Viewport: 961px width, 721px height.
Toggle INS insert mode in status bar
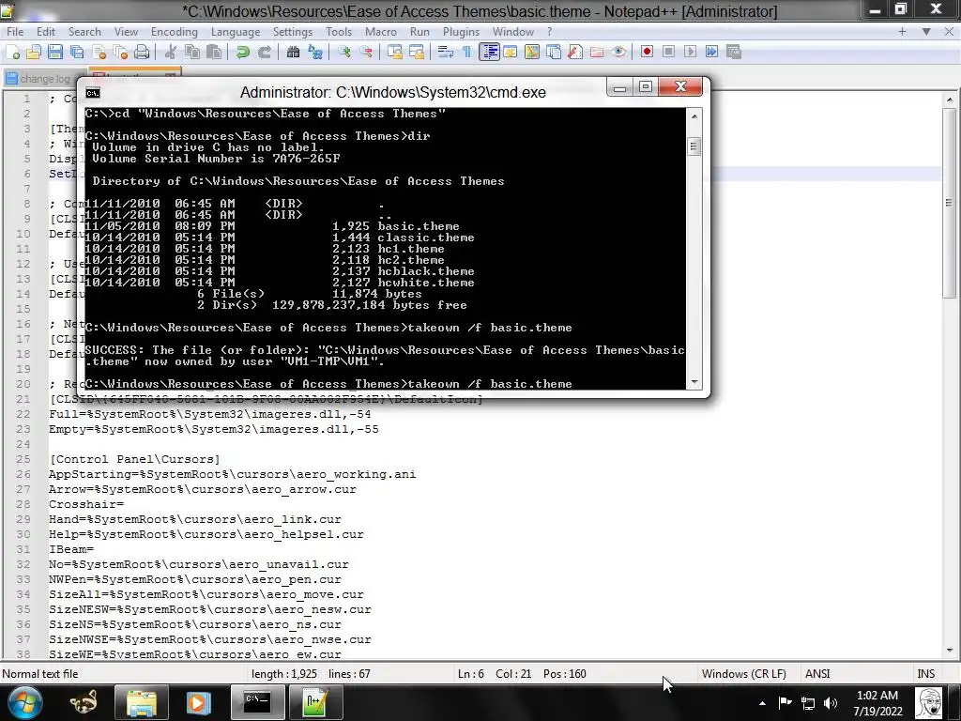click(x=925, y=674)
